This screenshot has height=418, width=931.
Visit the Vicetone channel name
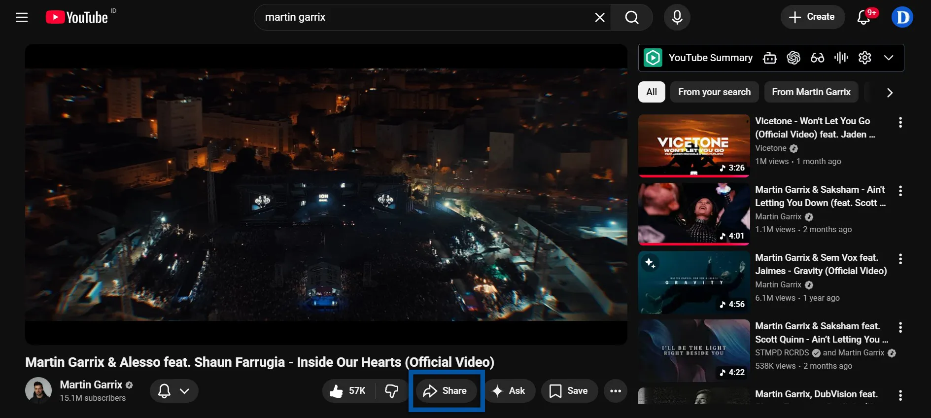tap(770, 148)
